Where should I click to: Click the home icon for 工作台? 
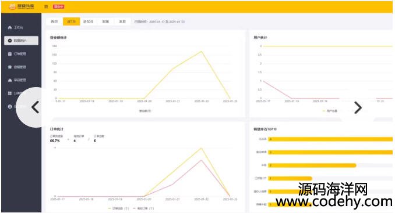[10, 27]
